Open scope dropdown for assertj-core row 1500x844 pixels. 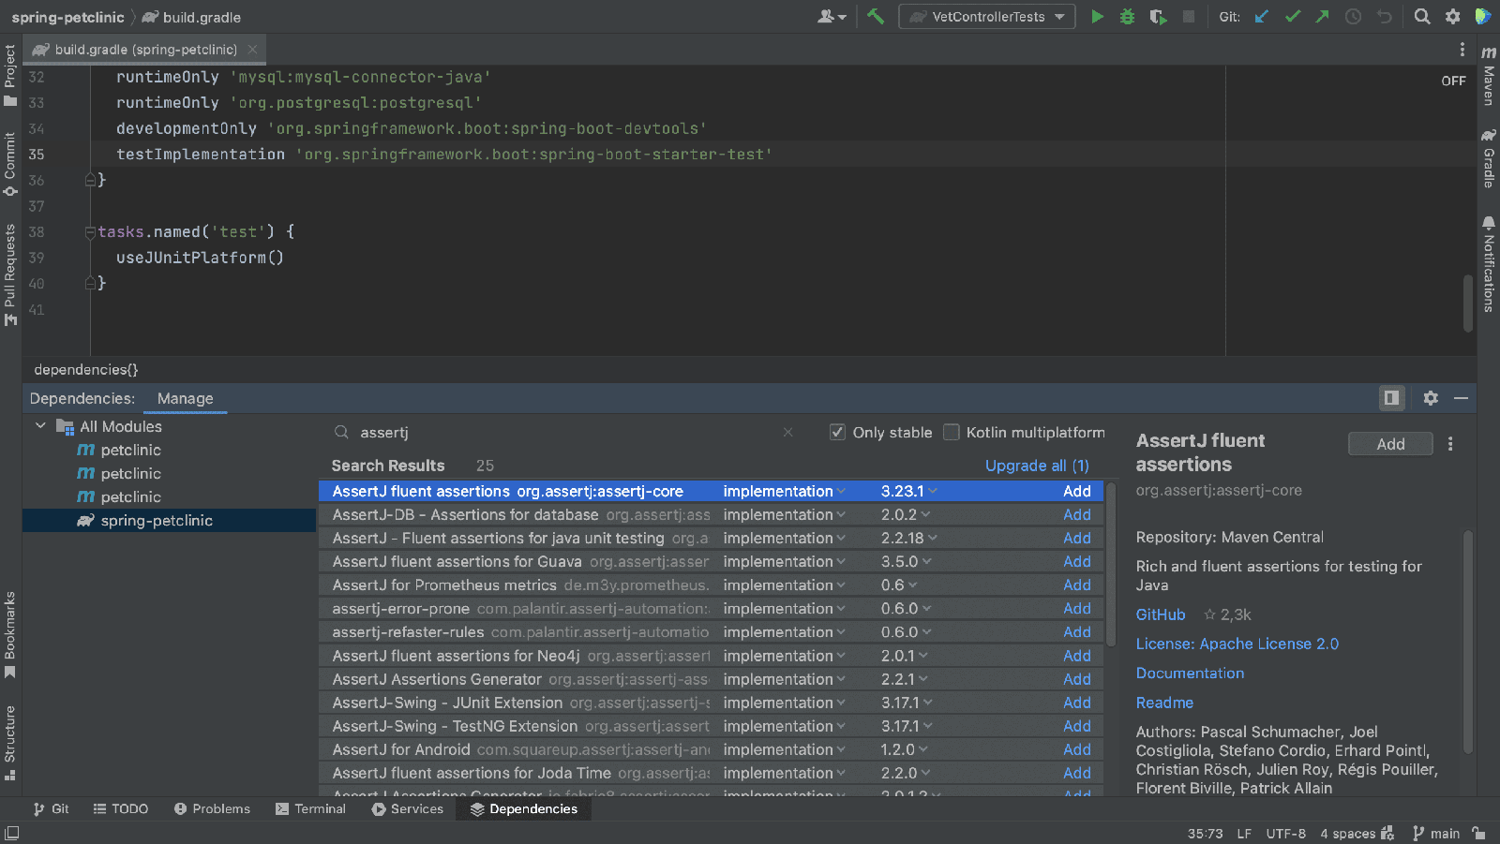tap(784, 491)
